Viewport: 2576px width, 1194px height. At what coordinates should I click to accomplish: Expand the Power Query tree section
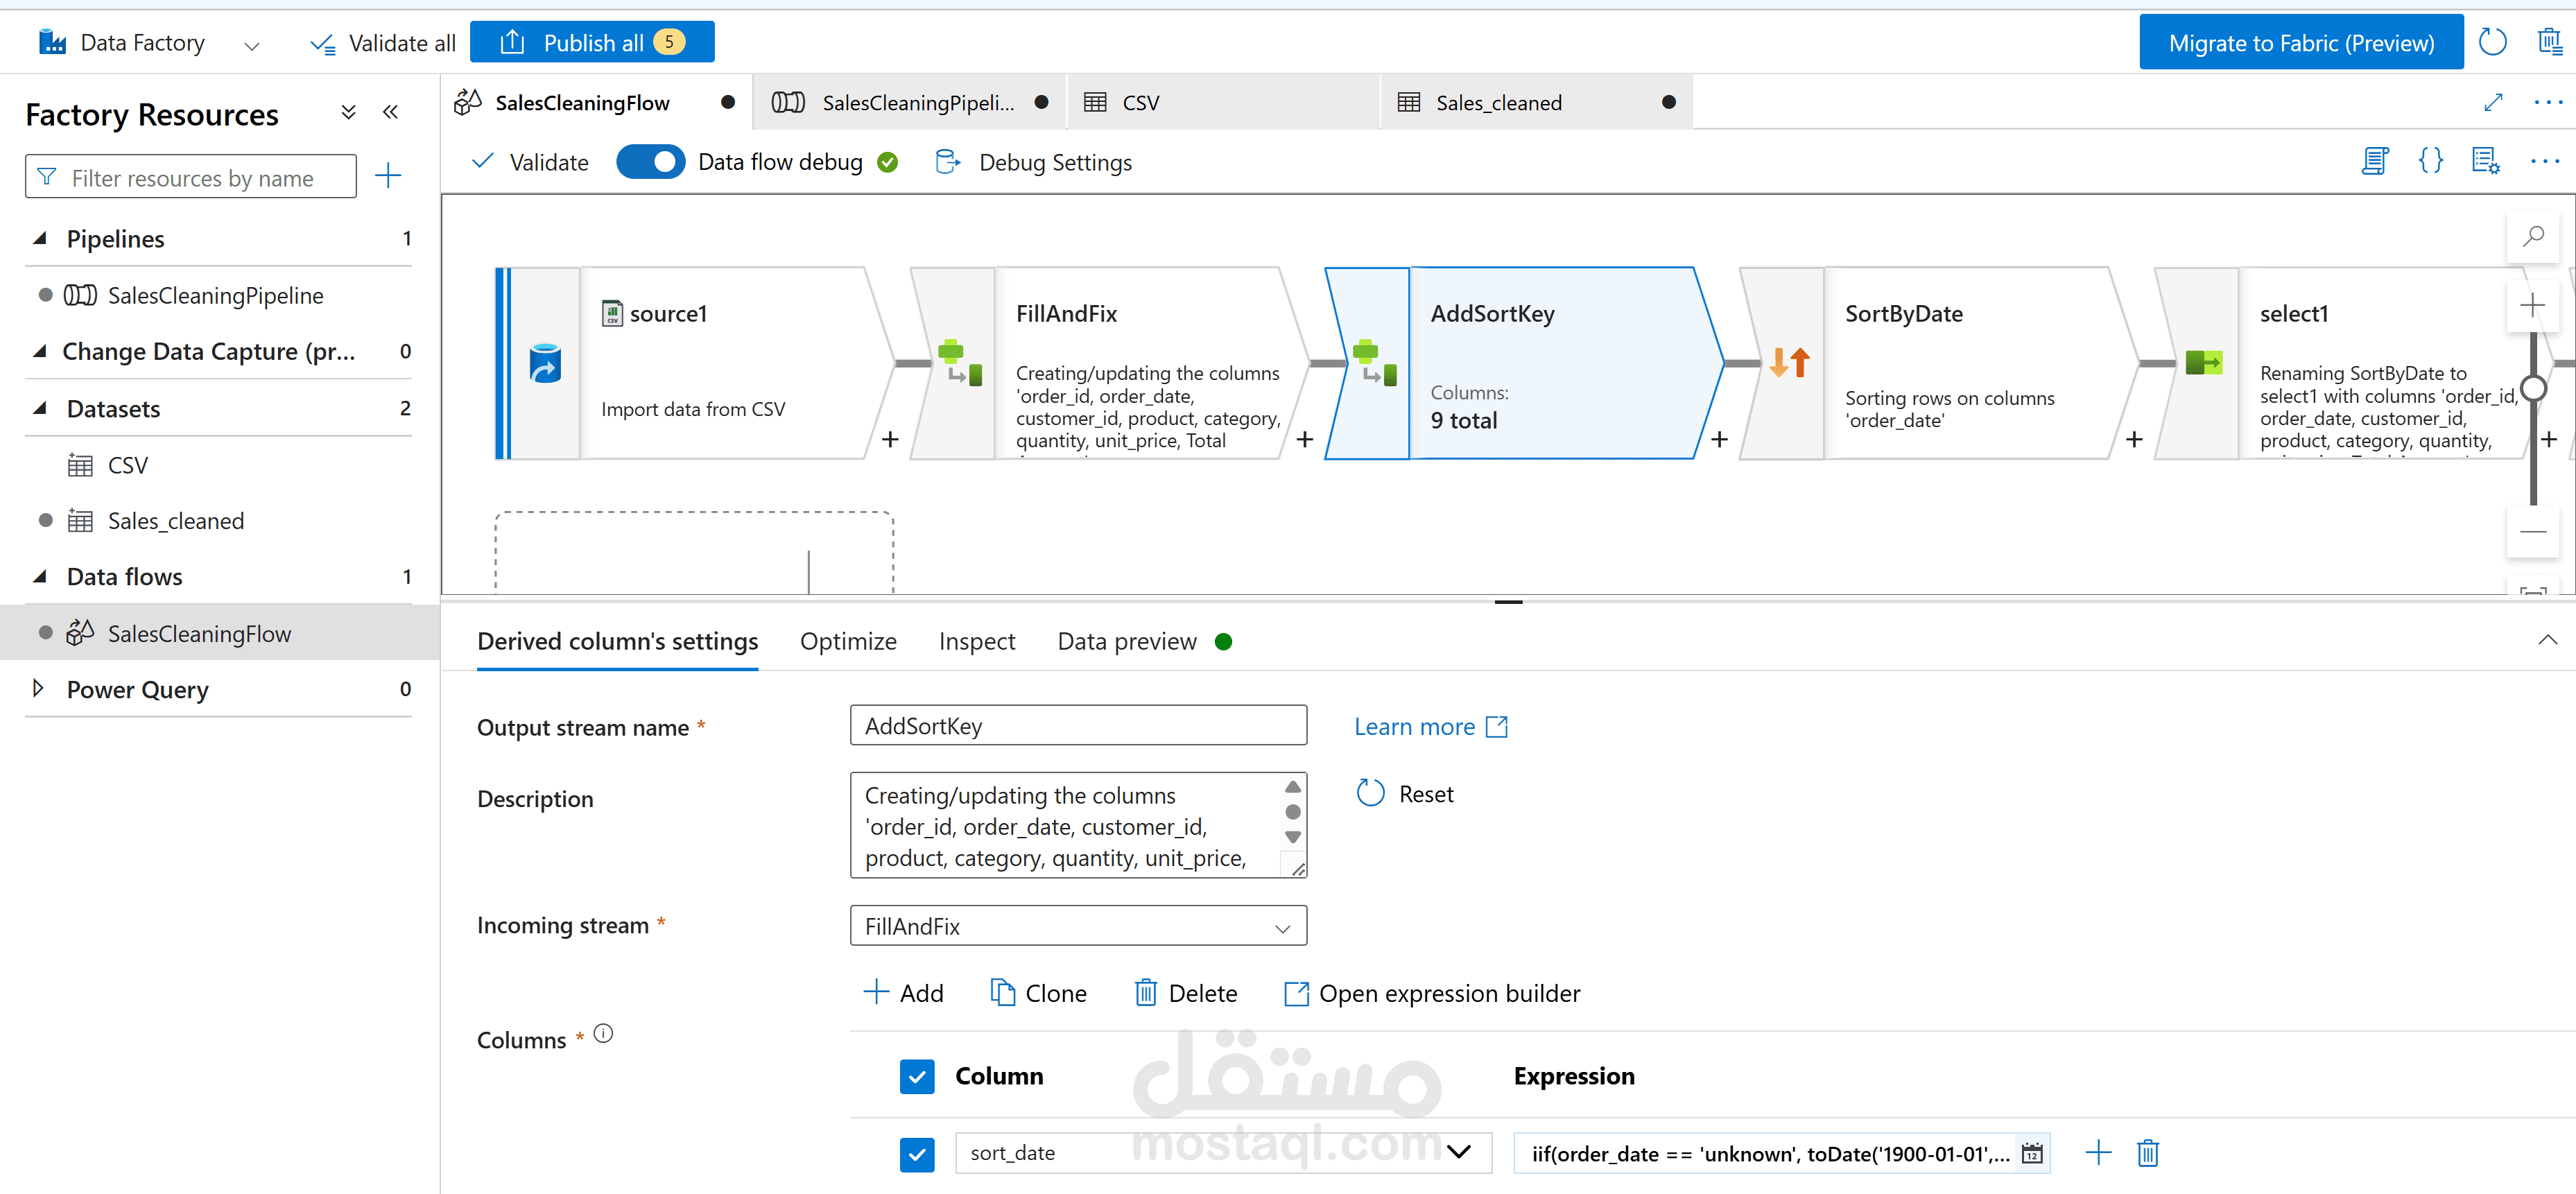[x=39, y=688]
